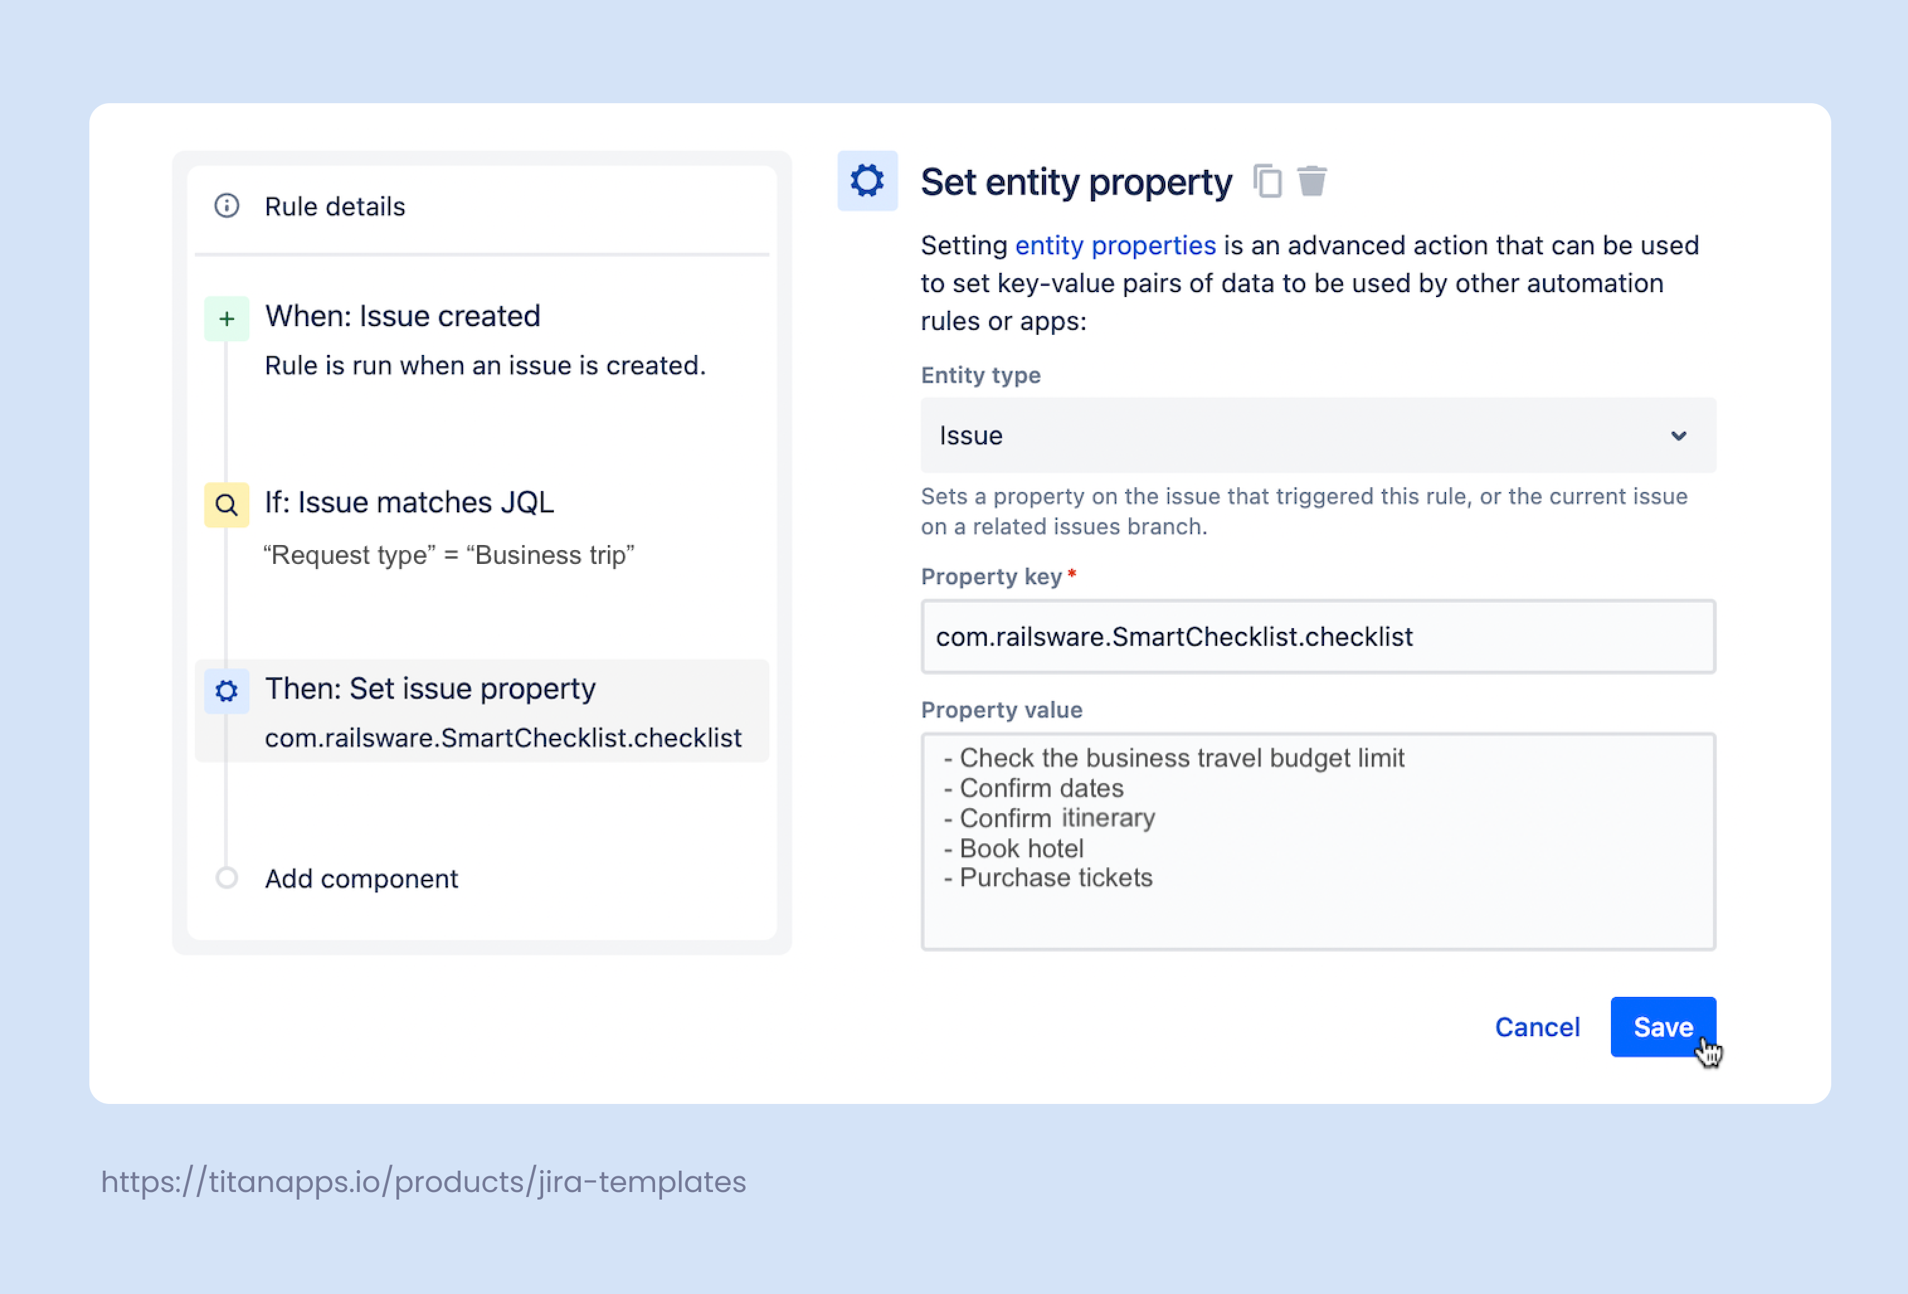Select Then: Set issue property in the rule chain

pyautogui.click(x=429, y=689)
